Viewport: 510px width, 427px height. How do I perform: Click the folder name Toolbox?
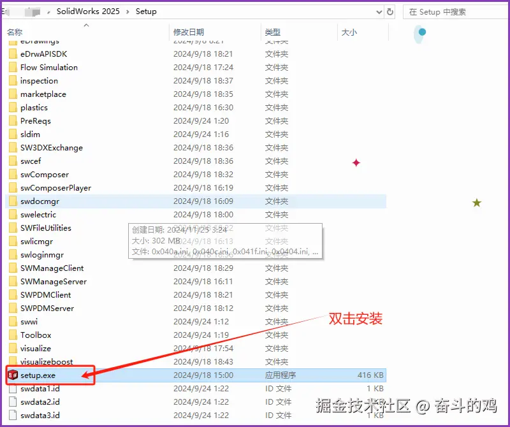[36, 335]
